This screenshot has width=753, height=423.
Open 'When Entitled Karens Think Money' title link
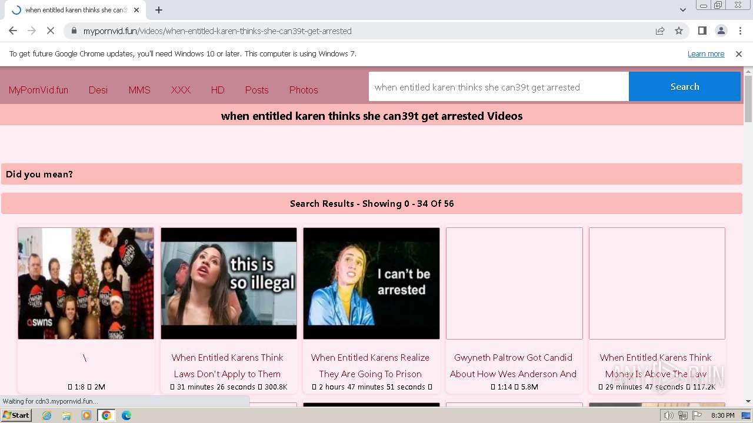pos(656,365)
